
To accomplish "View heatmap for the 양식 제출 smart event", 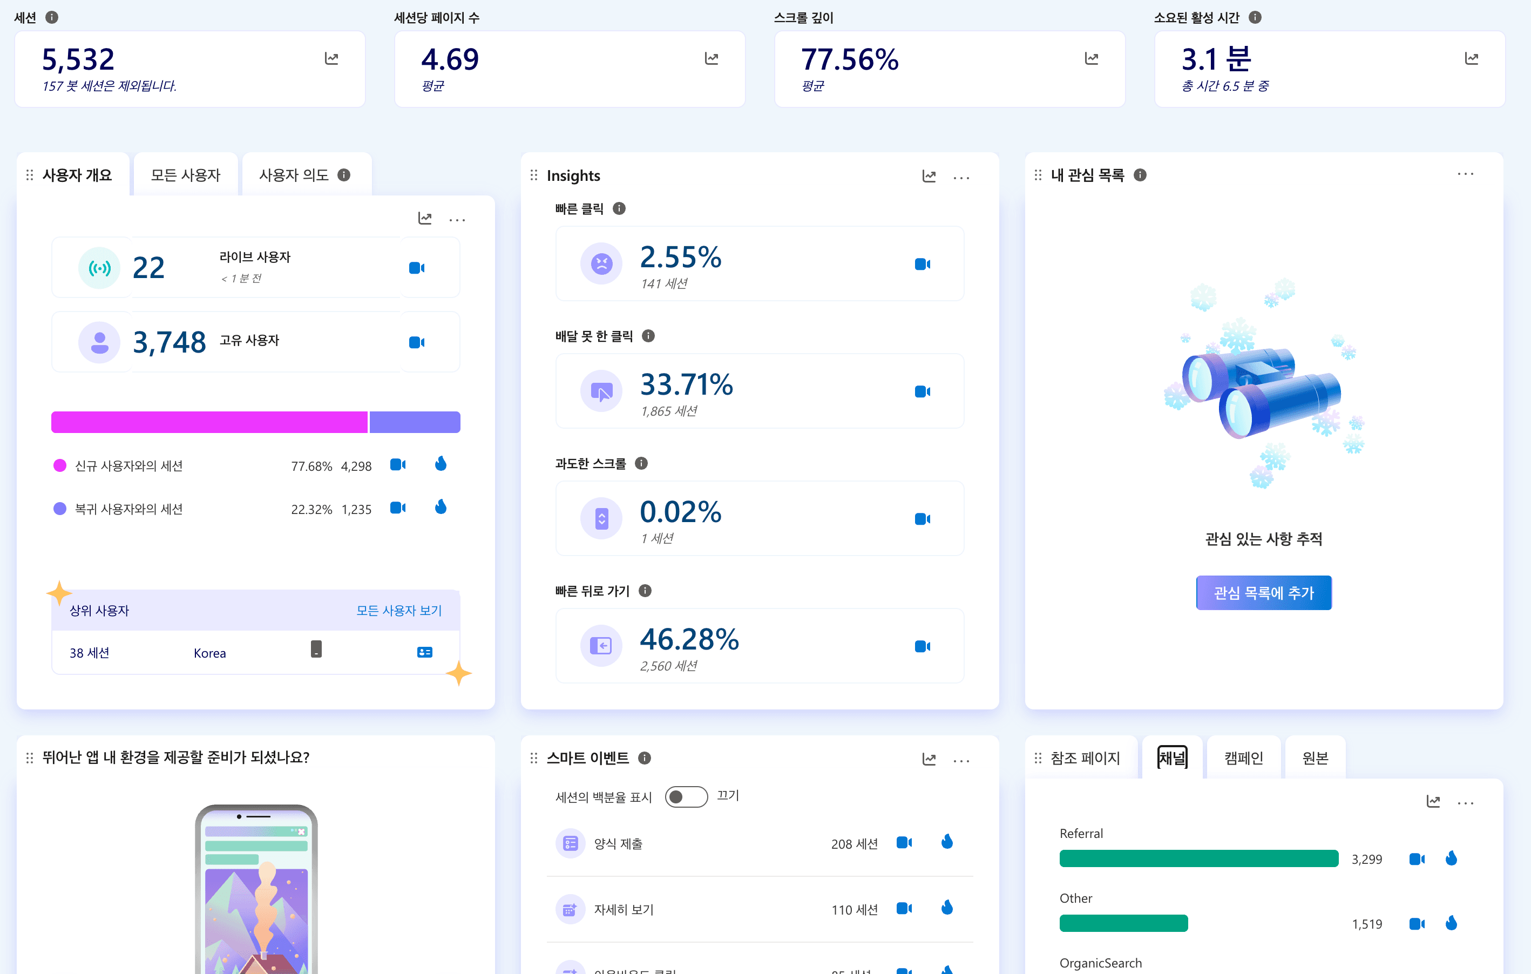I will click(947, 842).
